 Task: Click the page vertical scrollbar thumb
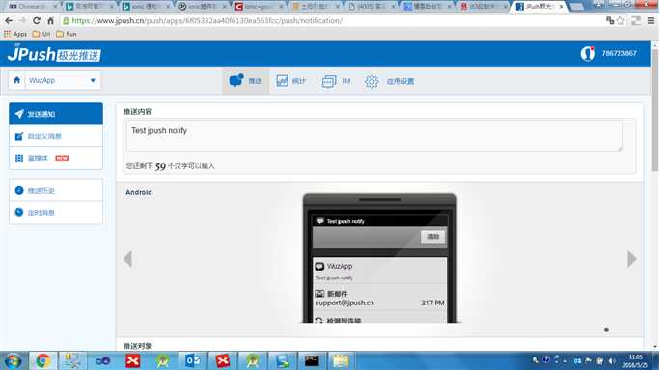pyautogui.click(x=655, y=110)
